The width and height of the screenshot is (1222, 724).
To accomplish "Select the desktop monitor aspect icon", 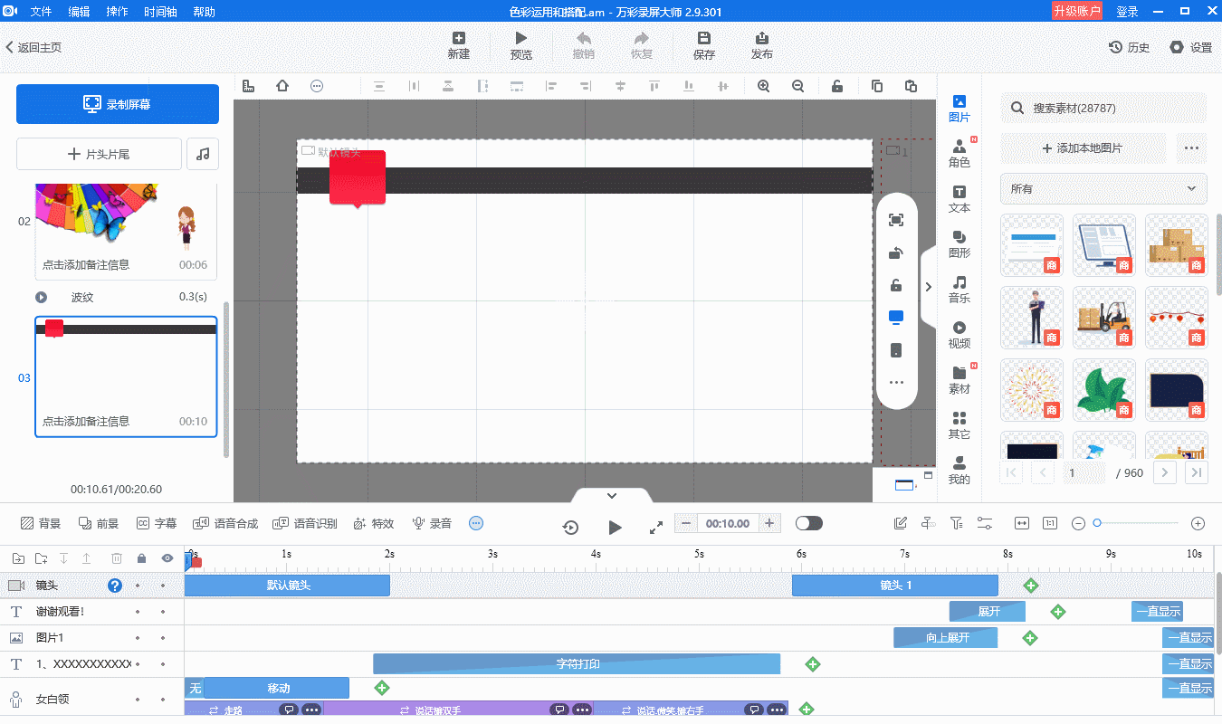I will [x=896, y=318].
